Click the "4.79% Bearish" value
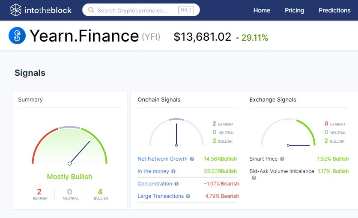This screenshot has height=218, width=358. [x=222, y=196]
